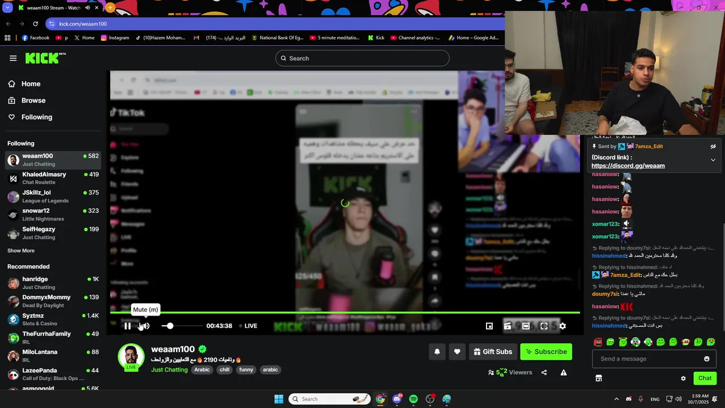The image size is (725, 408).
Task: Open the hamburger sidebar menu
Action: [13, 58]
